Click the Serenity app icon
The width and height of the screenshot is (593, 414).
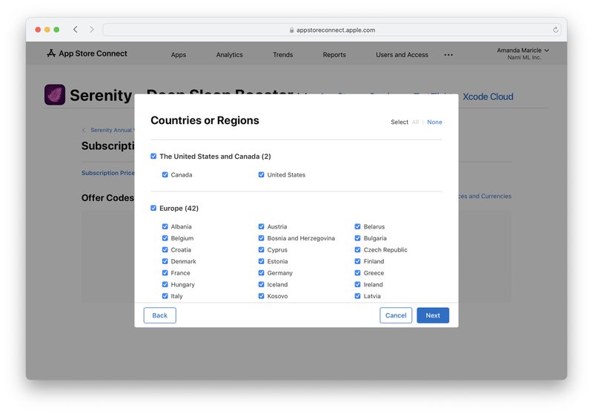point(55,95)
